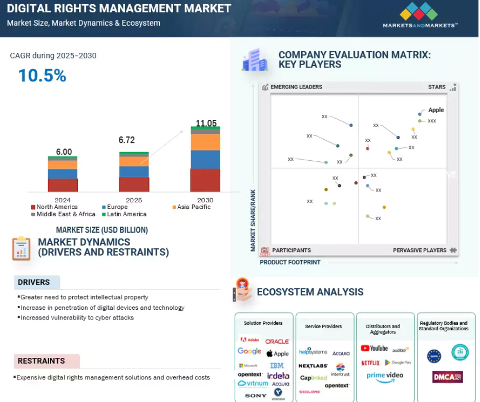The height and width of the screenshot is (402, 480).
Task: Click the Sony logo
Action: (256, 395)
